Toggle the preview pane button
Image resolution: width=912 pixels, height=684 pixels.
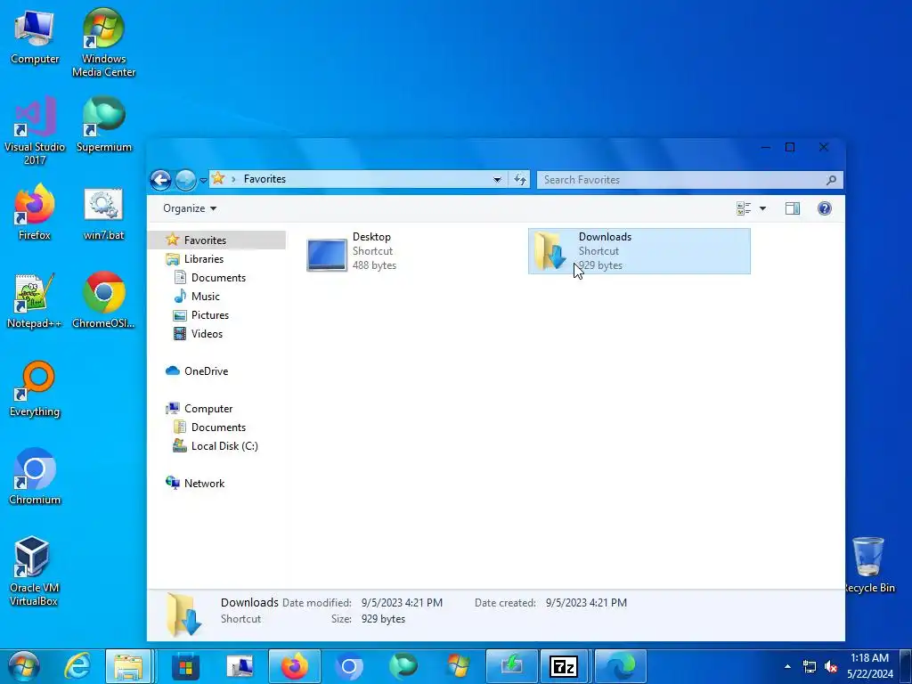(x=792, y=208)
